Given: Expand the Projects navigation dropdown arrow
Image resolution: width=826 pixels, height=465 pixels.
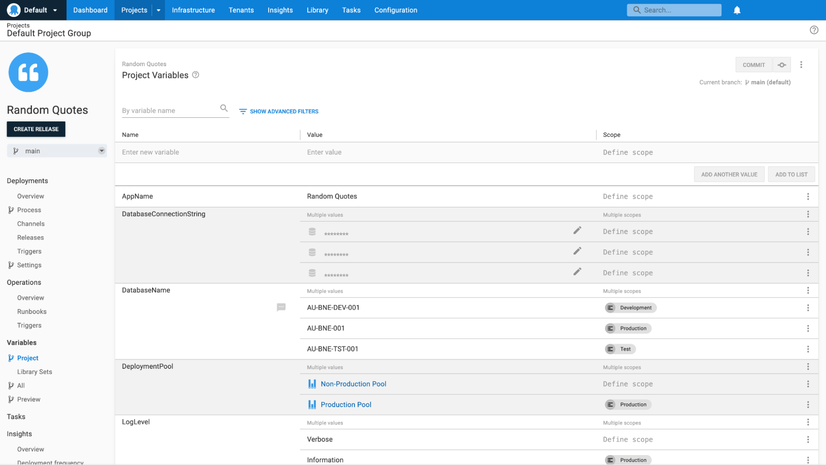Looking at the screenshot, I should pos(158,10).
